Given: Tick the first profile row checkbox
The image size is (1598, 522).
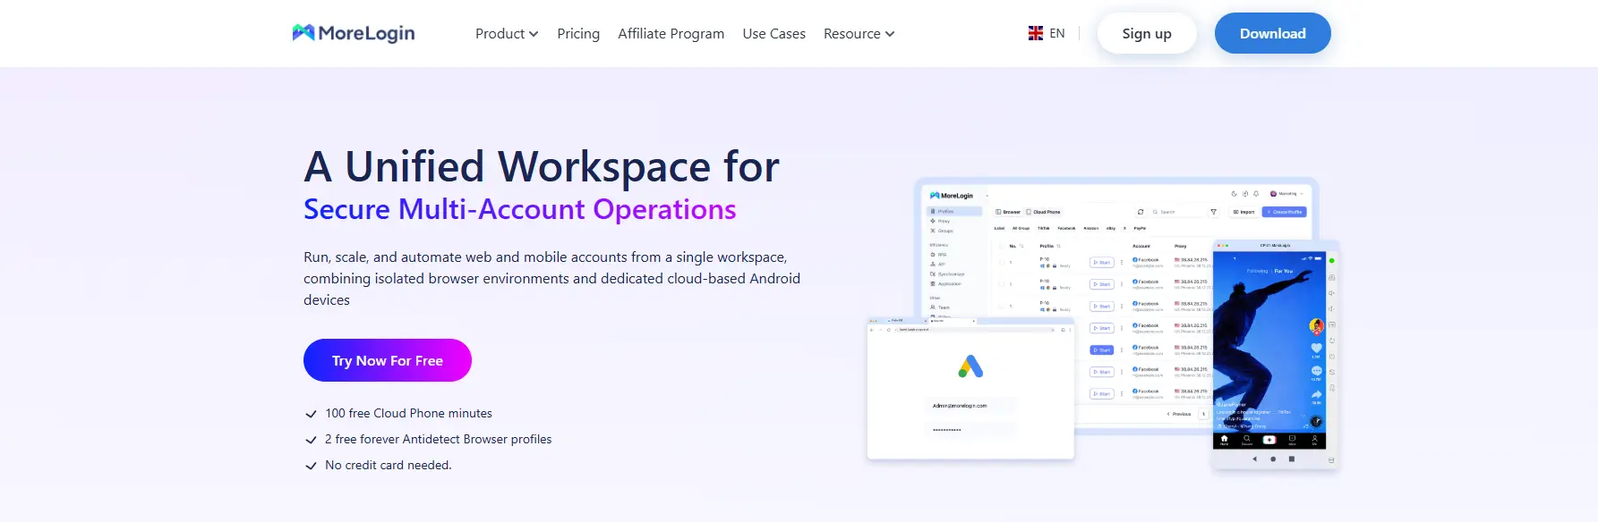Looking at the screenshot, I should point(1002,263).
